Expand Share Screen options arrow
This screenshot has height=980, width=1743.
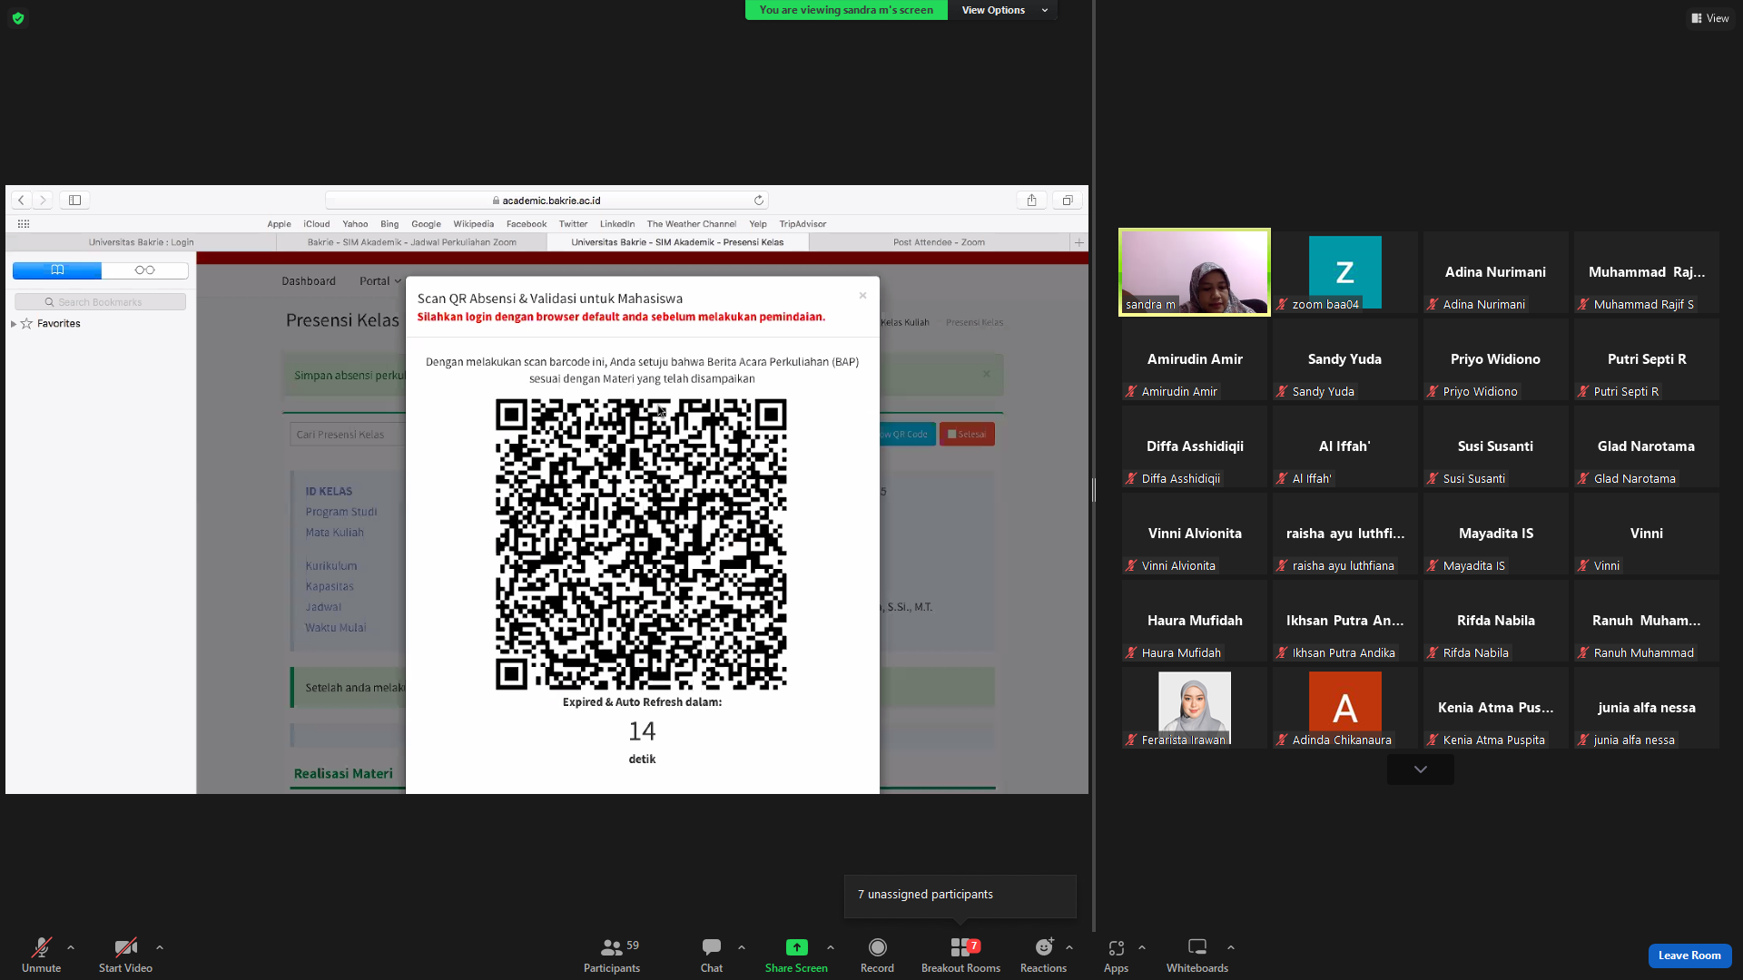point(831,947)
